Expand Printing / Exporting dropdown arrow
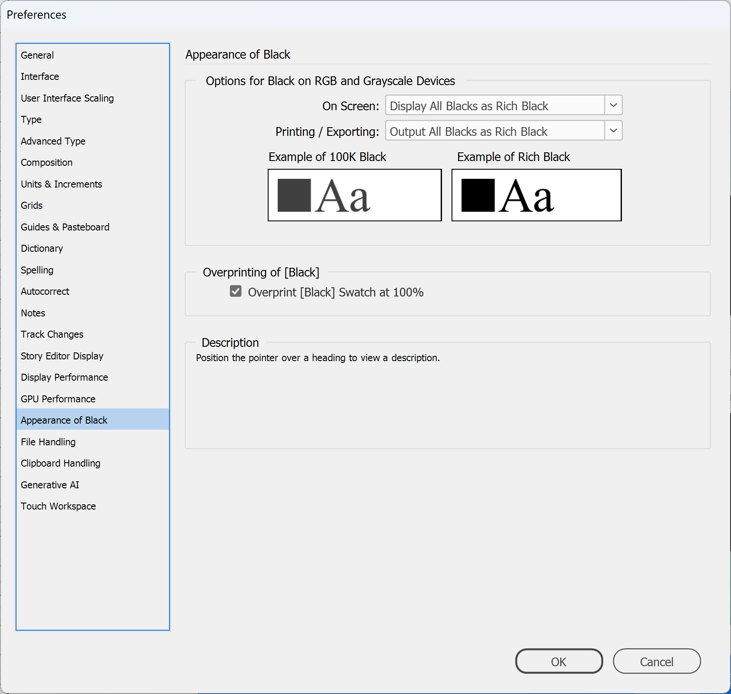 (613, 131)
